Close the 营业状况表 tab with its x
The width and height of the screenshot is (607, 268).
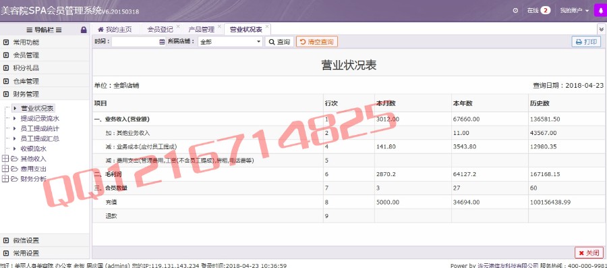[x=266, y=26]
